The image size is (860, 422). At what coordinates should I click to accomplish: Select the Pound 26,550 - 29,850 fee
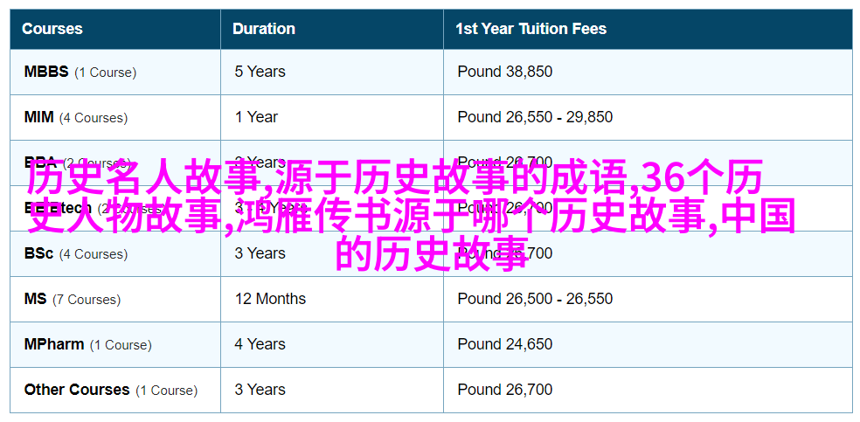[535, 117]
